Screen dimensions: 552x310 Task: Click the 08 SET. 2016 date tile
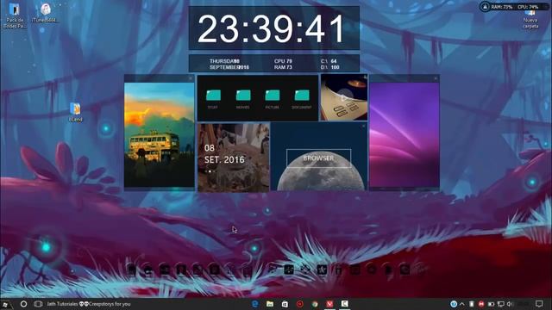(234, 158)
